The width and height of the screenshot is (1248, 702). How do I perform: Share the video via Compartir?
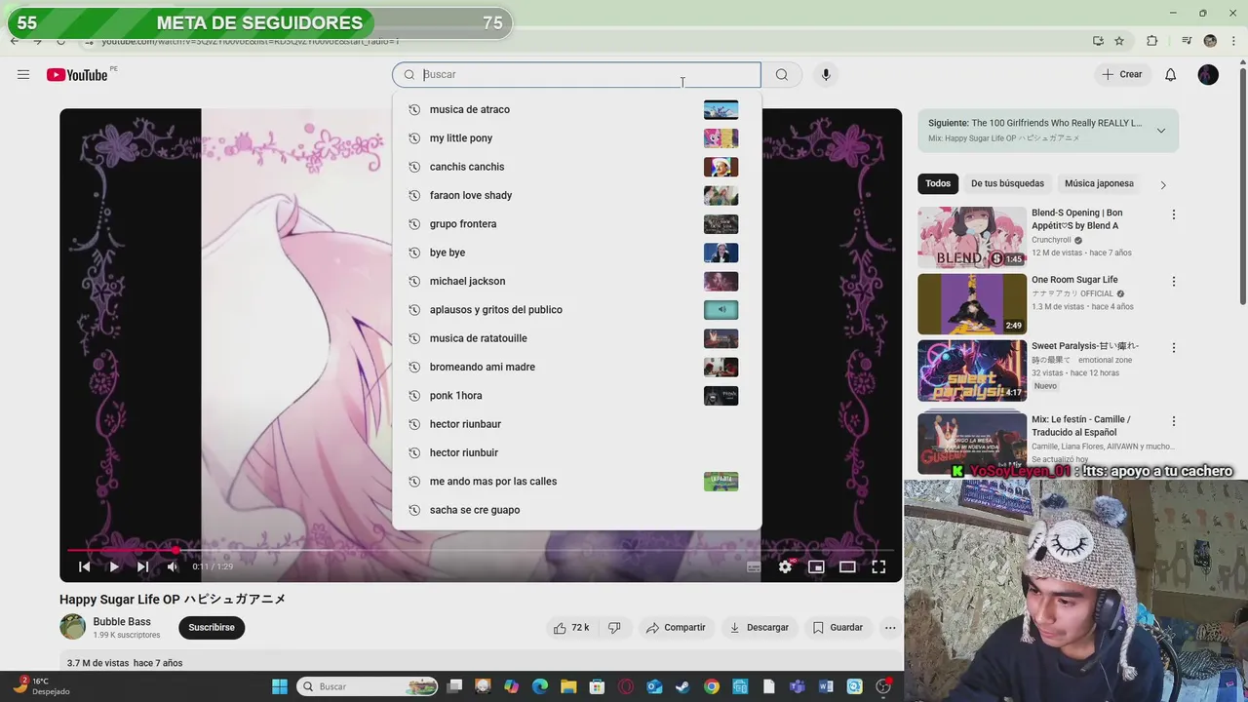point(676,628)
